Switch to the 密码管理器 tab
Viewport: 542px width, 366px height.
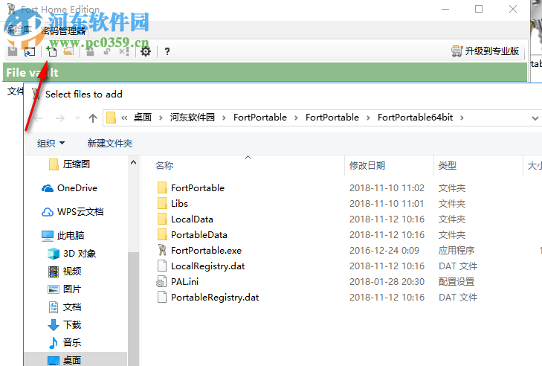[63, 30]
